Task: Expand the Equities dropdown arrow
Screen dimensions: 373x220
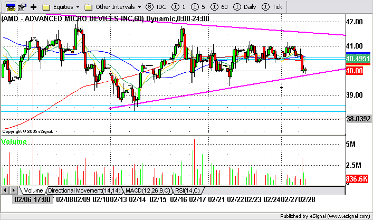Action: click(78, 7)
